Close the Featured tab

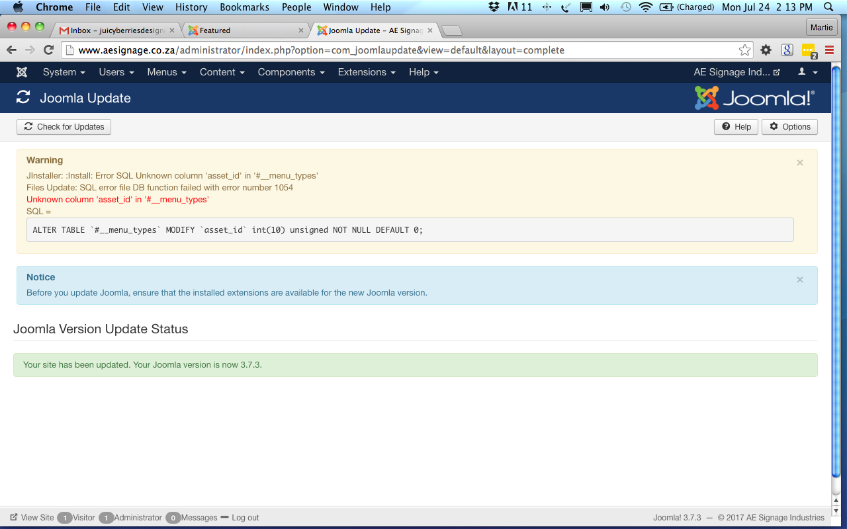301,30
